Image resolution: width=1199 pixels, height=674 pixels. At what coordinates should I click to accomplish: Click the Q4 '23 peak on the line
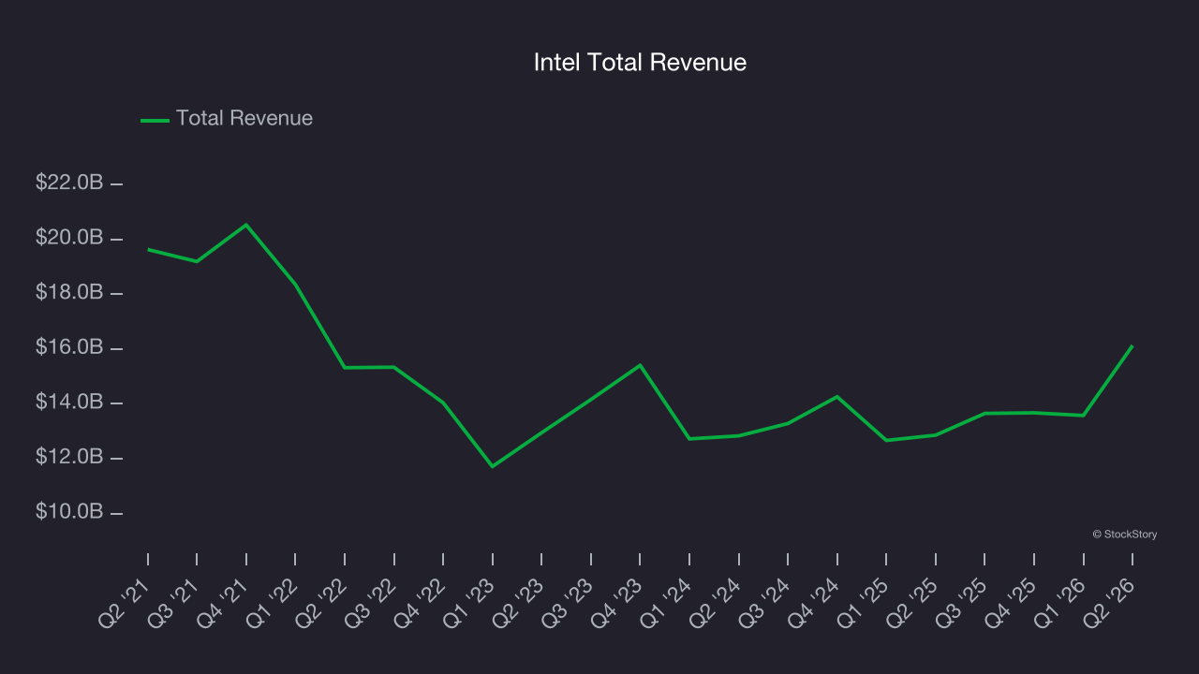click(x=640, y=365)
